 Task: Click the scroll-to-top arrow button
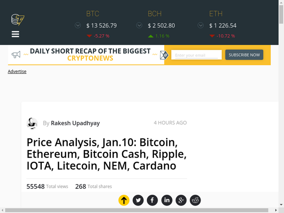[124, 201]
